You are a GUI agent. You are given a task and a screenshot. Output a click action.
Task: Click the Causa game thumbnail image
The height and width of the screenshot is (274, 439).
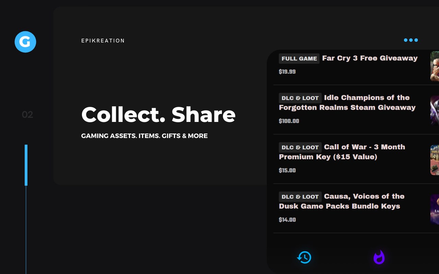tap(435, 209)
